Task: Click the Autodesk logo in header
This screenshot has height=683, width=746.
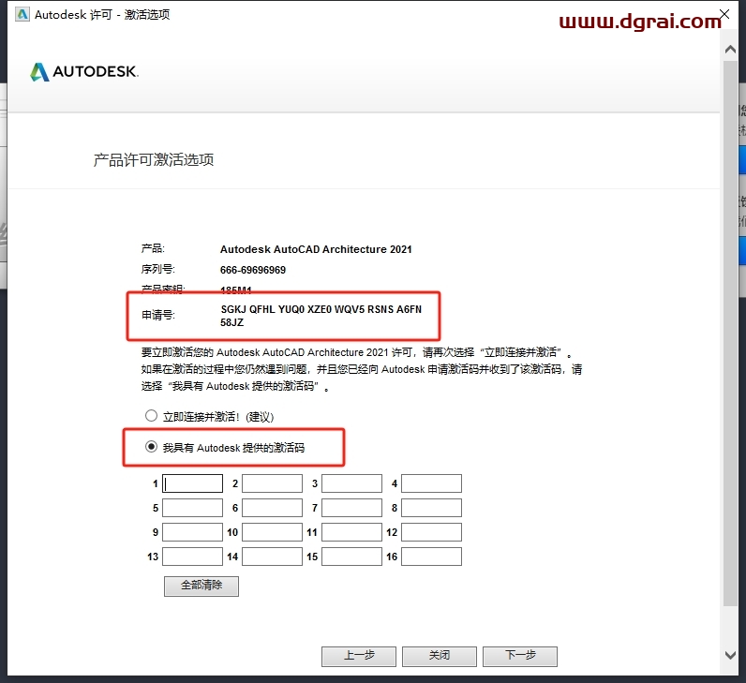Action: pyautogui.click(x=84, y=72)
